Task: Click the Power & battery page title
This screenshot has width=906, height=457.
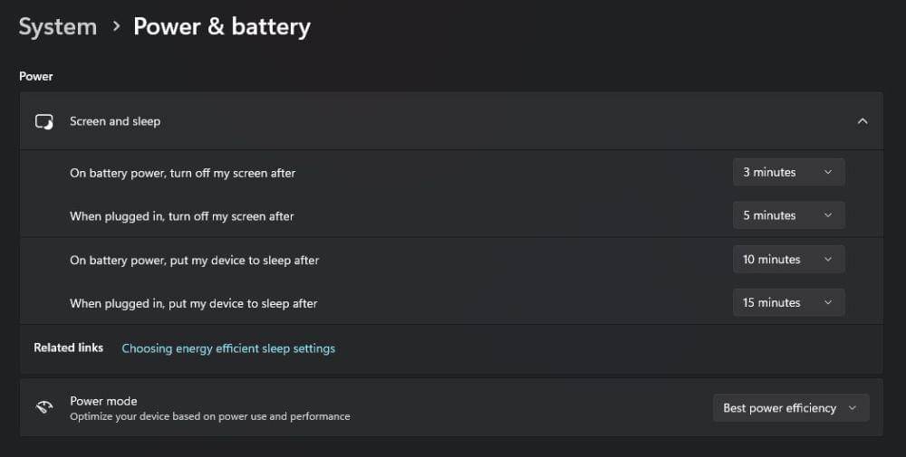Action: tap(222, 27)
